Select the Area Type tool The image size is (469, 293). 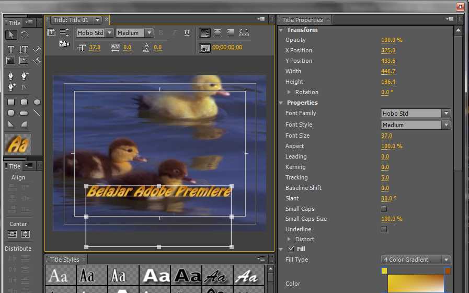tap(11, 61)
